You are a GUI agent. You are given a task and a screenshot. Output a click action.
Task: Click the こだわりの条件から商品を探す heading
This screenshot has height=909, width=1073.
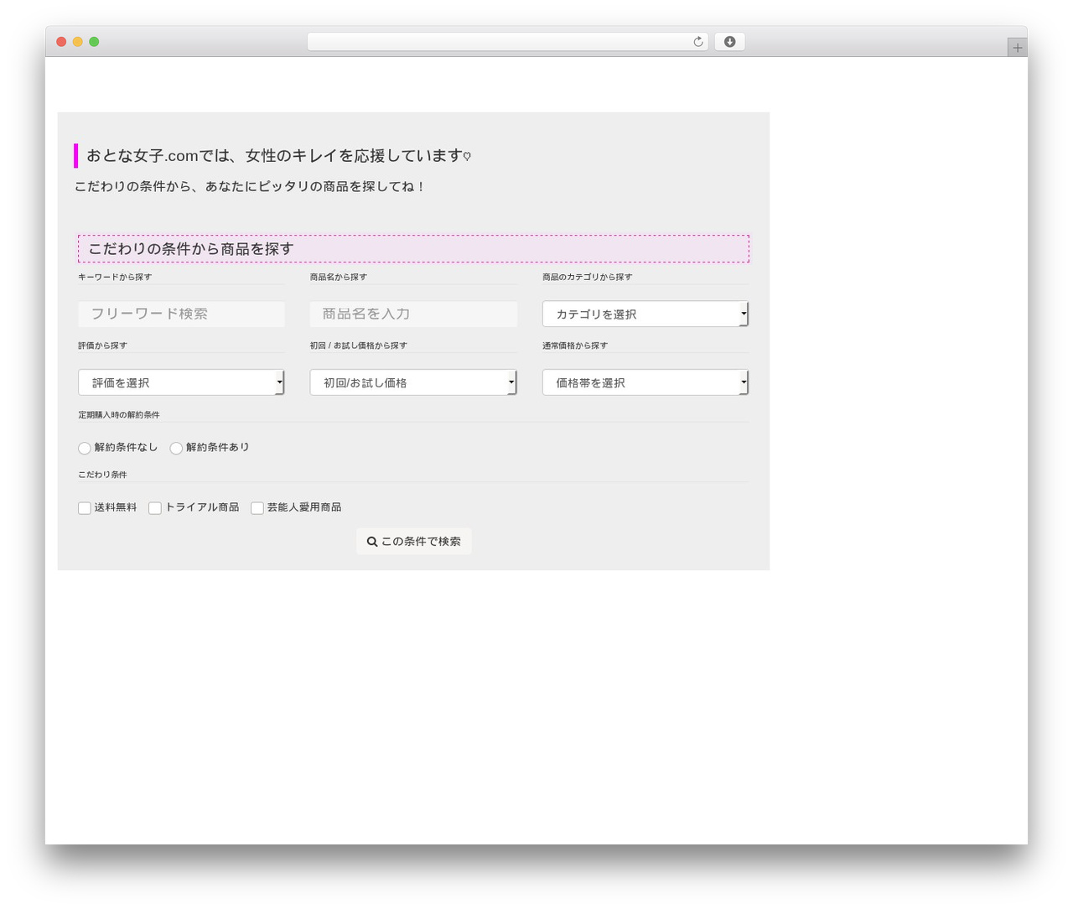(413, 248)
